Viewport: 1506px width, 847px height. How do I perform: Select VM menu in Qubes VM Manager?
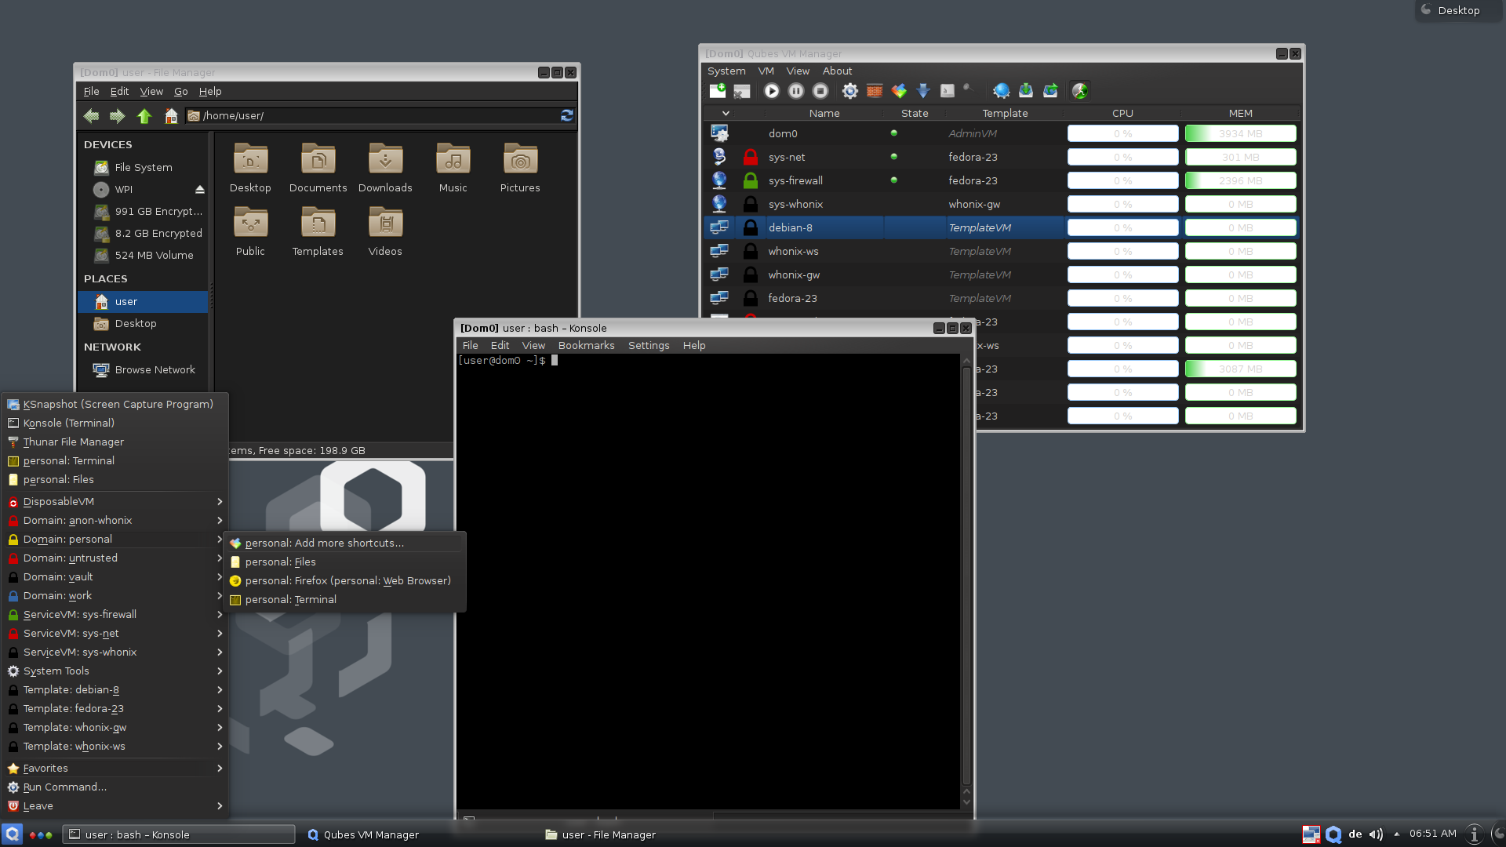point(765,71)
